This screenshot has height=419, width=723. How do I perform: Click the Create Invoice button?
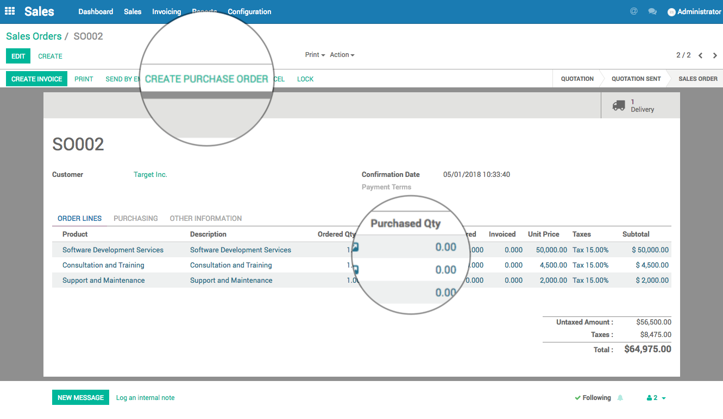tap(37, 79)
